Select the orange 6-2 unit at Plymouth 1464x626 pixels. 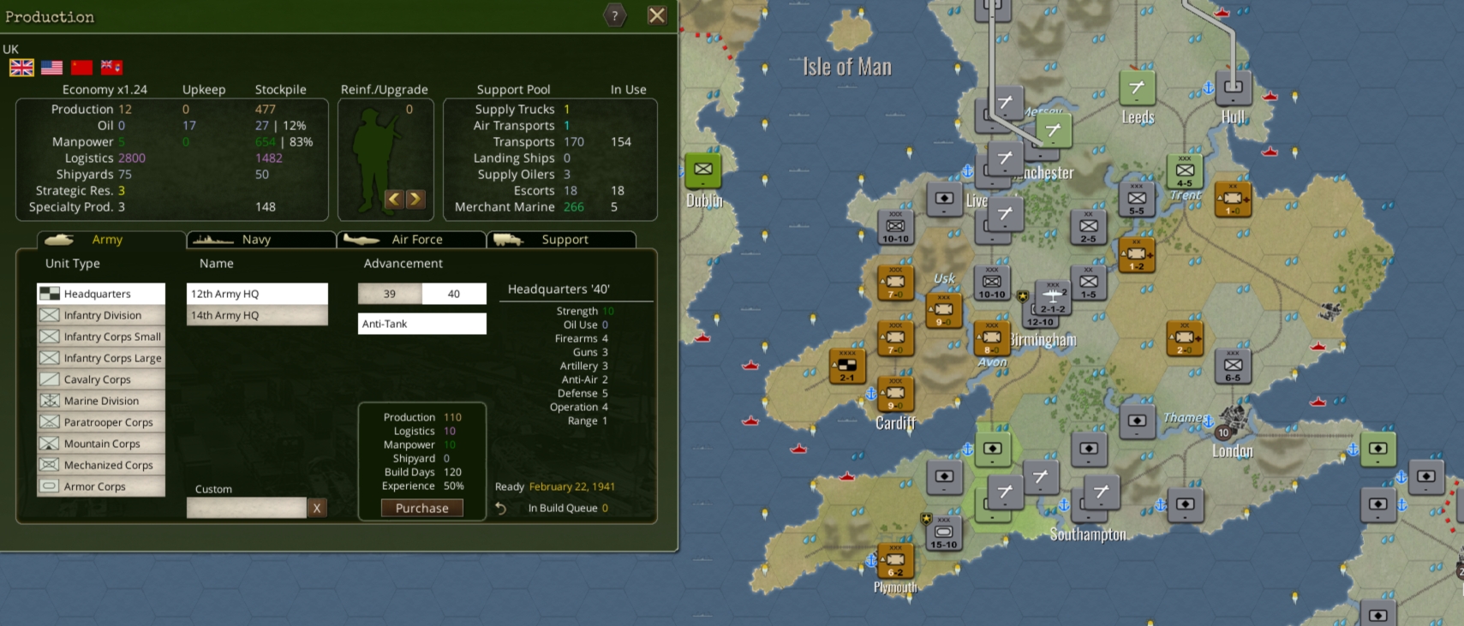point(895,562)
